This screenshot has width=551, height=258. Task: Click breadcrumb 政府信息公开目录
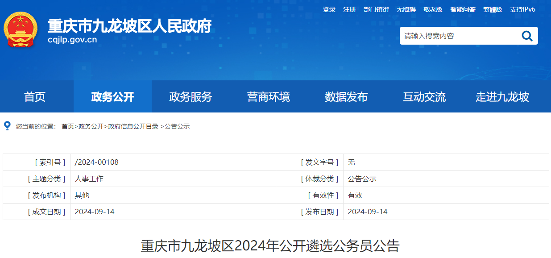click(x=133, y=126)
